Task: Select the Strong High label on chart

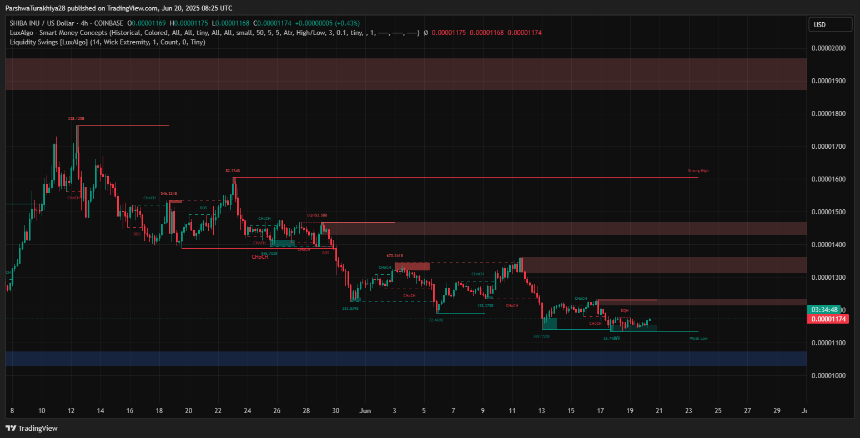Action: pyautogui.click(x=698, y=171)
